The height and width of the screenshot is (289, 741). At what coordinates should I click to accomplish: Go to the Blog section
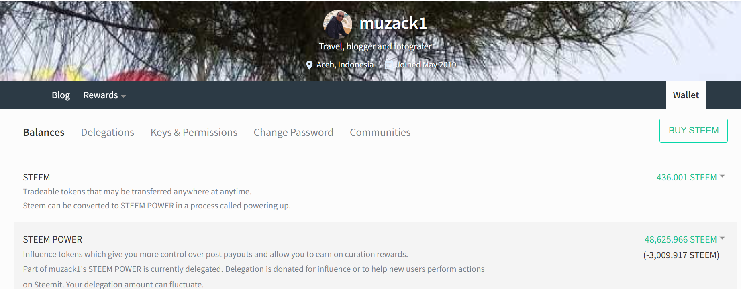pyautogui.click(x=61, y=95)
